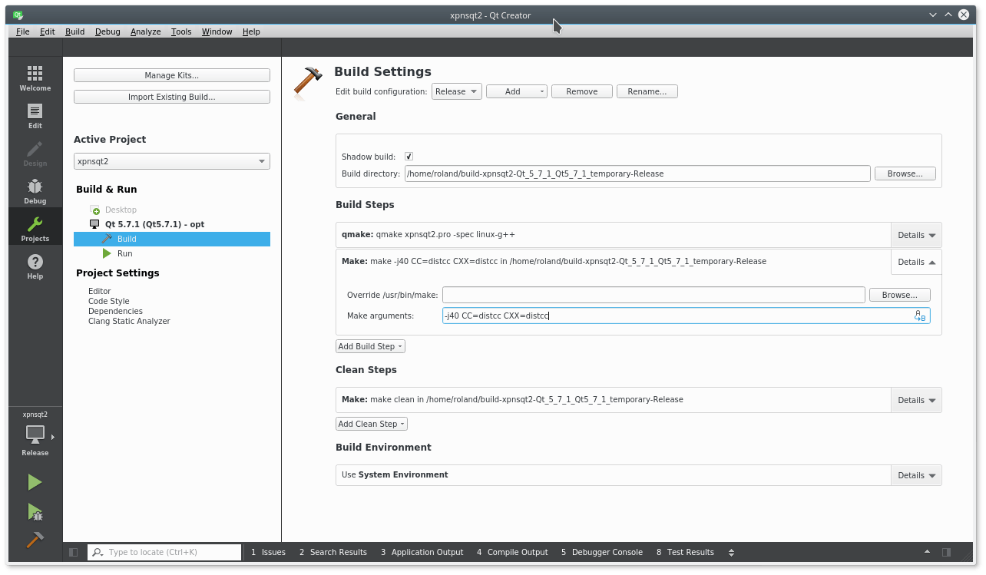Click the variable chooser icon in Make arguments
This screenshot has height=575, width=986.
pos(919,316)
